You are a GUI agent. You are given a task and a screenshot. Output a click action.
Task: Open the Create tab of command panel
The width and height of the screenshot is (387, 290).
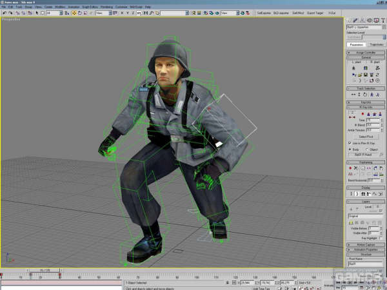(349, 21)
